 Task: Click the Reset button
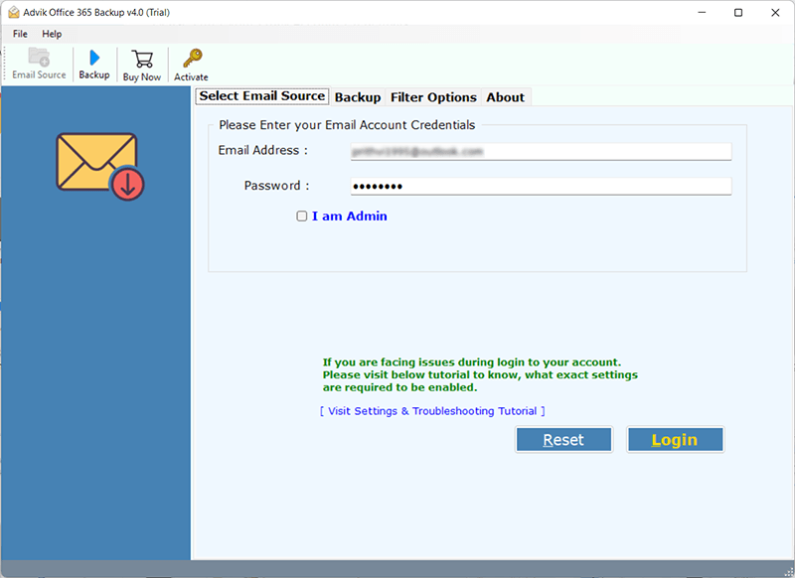[x=563, y=439]
